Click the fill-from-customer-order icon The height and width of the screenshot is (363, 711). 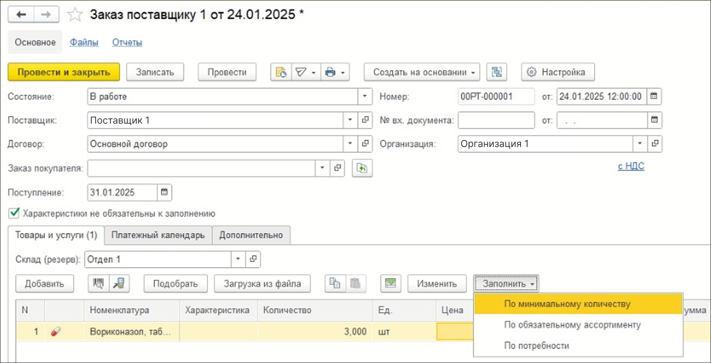(362, 168)
